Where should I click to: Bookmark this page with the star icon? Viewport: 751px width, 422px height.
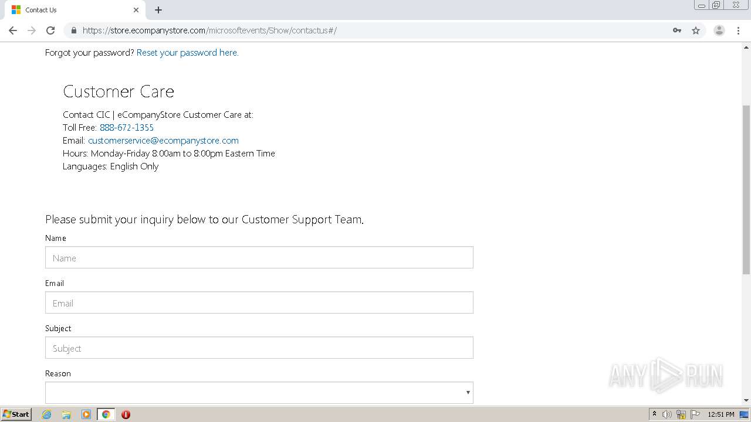[696, 30]
